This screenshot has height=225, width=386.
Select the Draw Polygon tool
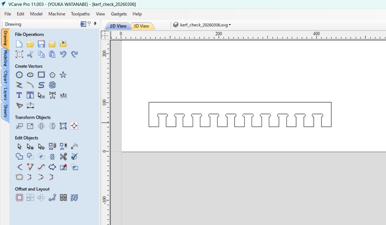coord(52,74)
